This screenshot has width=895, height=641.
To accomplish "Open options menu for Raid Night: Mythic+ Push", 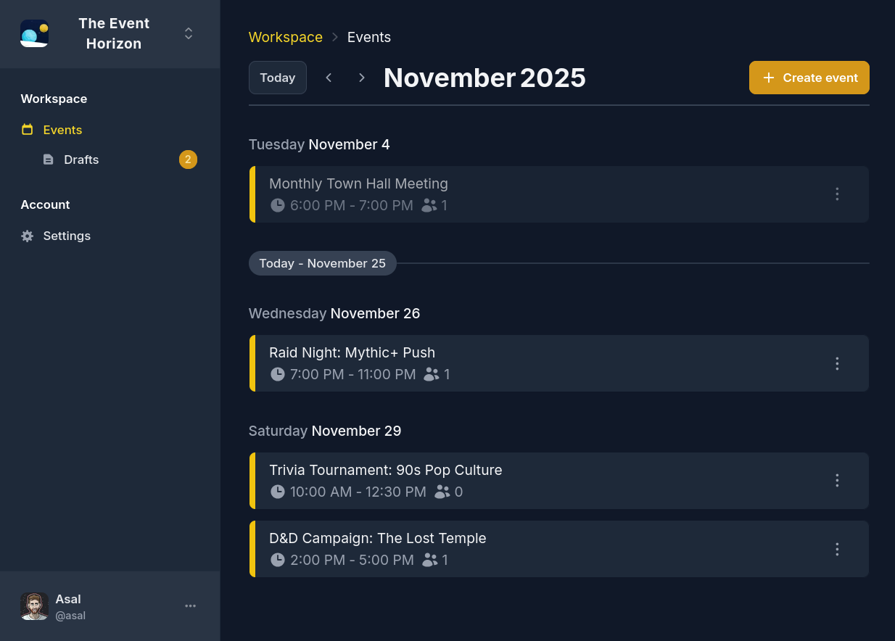I will coord(837,363).
